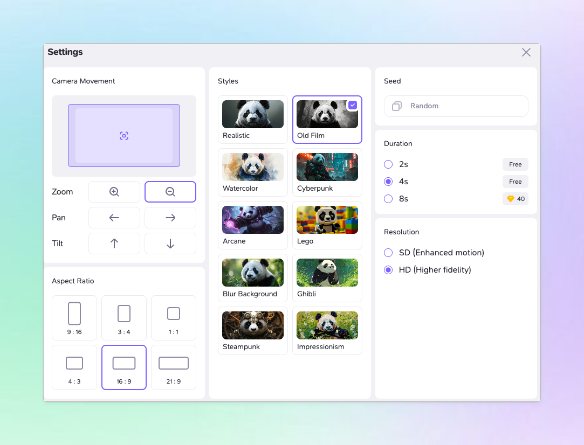Image resolution: width=584 pixels, height=445 pixels.
Task: Click the Zoom row label
Action: (x=62, y=192)
